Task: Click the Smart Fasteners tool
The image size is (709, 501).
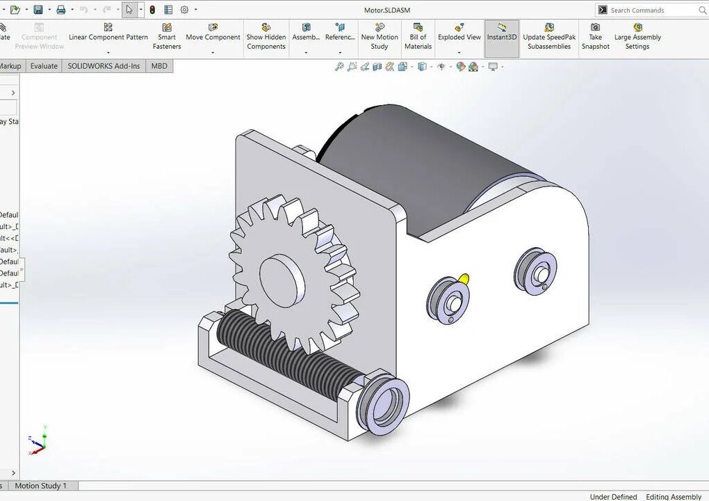Action: pos(167,37)
